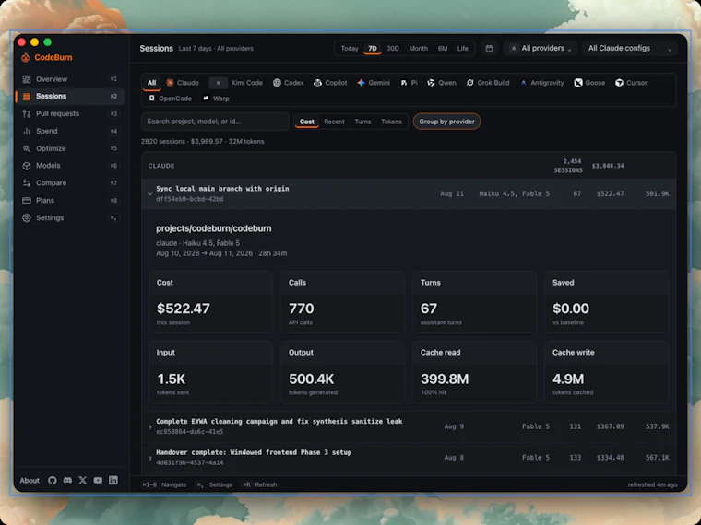Set time range to 7D
This screenshot has width=701, height=525.
pyautogui.click(x=373, y=48)
